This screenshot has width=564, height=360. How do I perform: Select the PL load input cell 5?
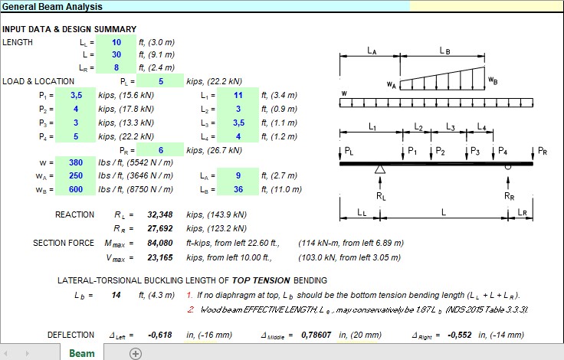[160, 81]
